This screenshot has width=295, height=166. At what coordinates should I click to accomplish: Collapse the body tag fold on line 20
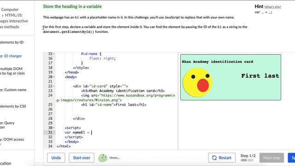coord(54,77)
